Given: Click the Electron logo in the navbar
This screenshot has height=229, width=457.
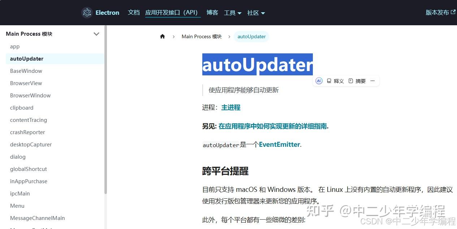Looking at the screenshot, I should point(87,12).
